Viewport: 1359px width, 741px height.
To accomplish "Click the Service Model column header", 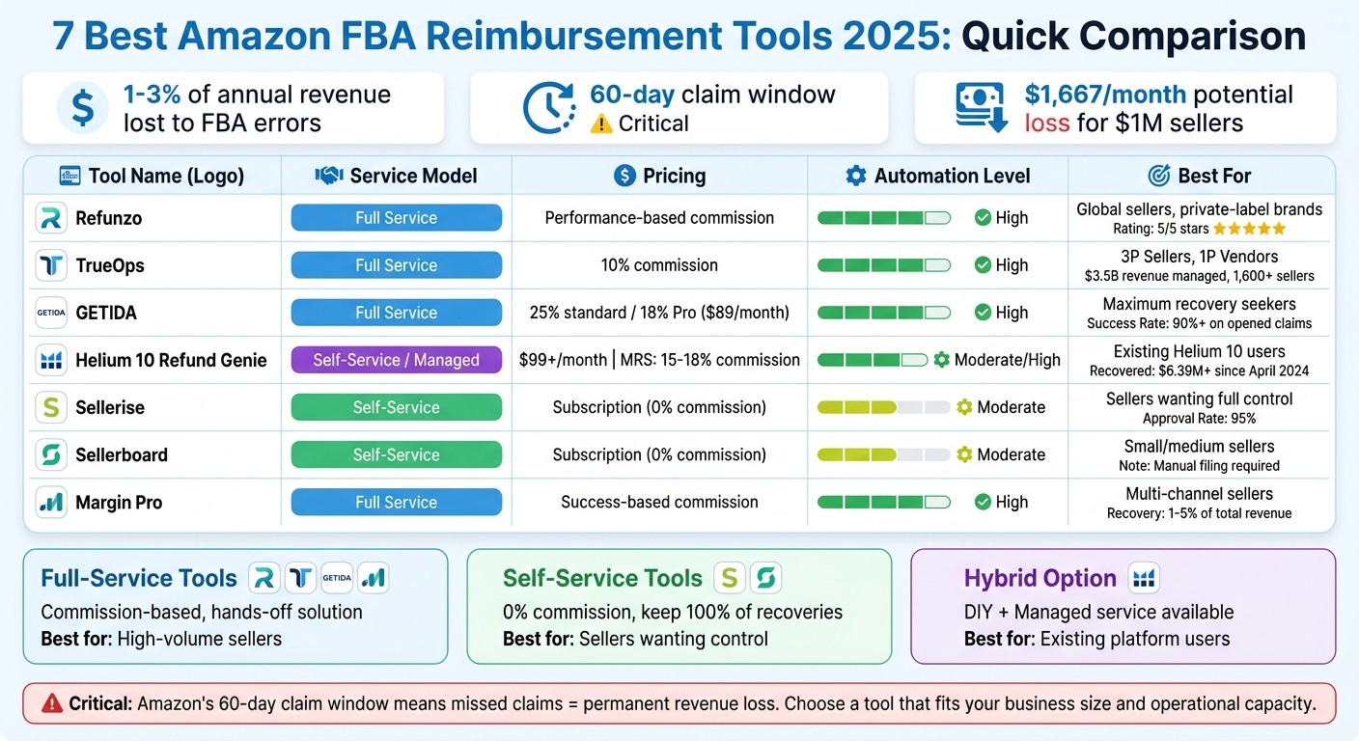I will click(397, 176).
